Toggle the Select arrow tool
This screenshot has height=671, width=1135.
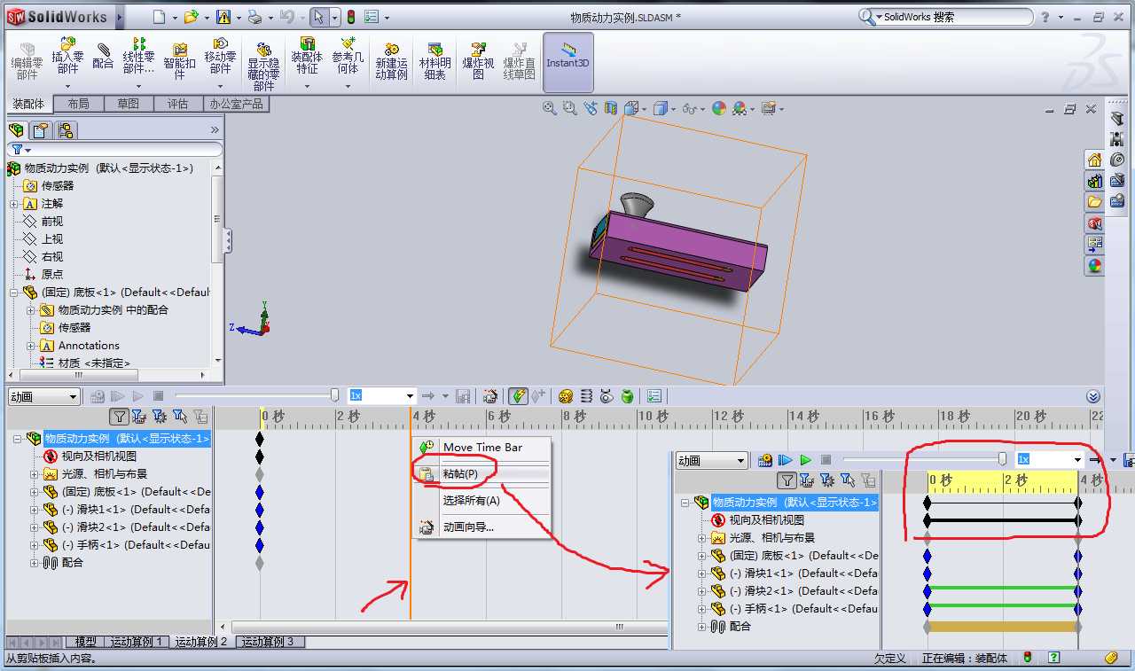[319, 17]
